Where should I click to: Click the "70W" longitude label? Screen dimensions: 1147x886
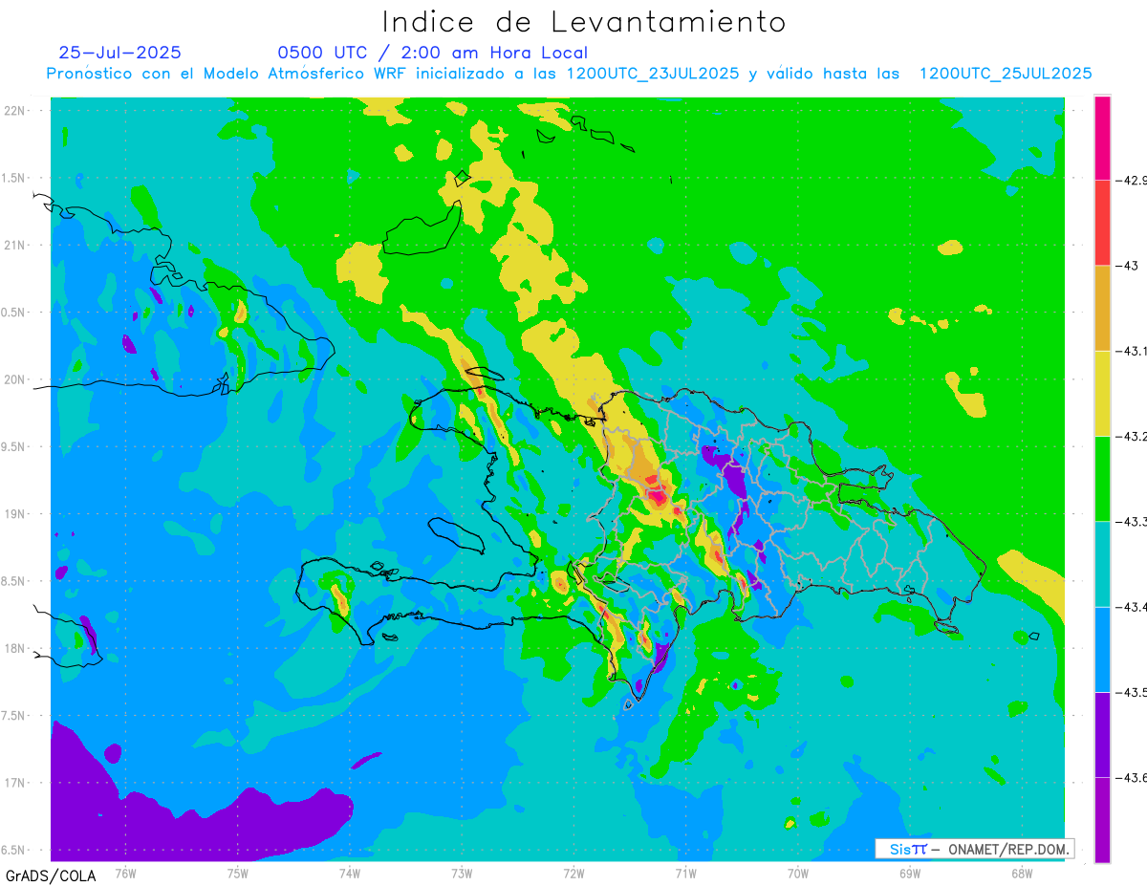[798, 873]
